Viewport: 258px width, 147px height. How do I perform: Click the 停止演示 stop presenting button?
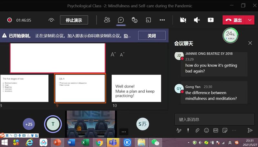coord(74,20)
